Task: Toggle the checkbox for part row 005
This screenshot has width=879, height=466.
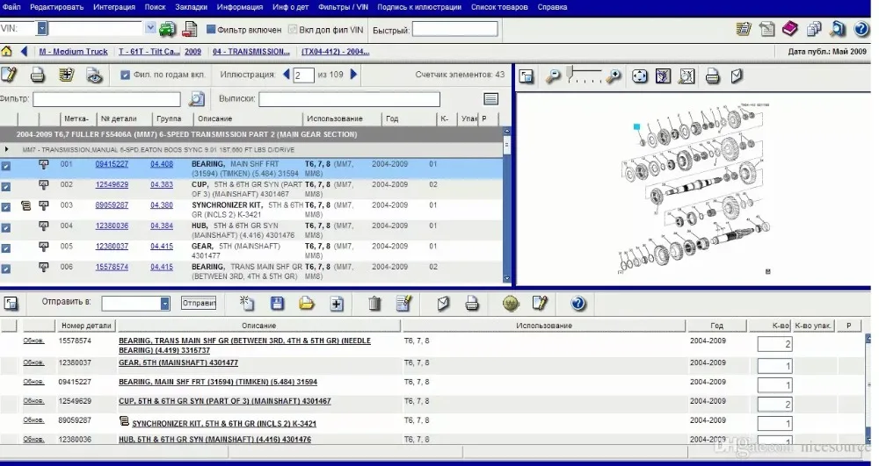Action: tap(5, 247)
